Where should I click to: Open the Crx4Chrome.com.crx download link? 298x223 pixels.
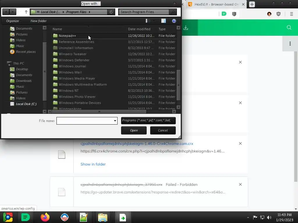(x=137, y=143)
